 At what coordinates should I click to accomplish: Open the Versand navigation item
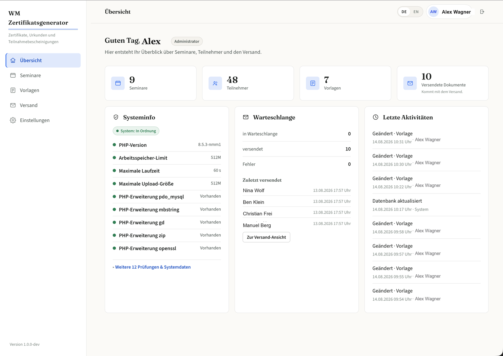tap(43, 105)
